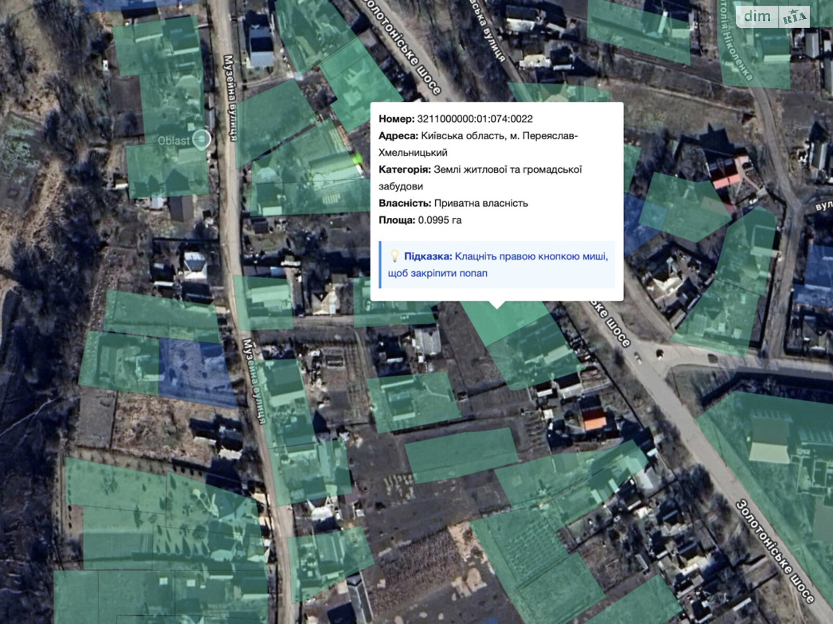This screenshot has width=833, height=624.
Task: Click the Власність ownership line
Action: (453, 203)
